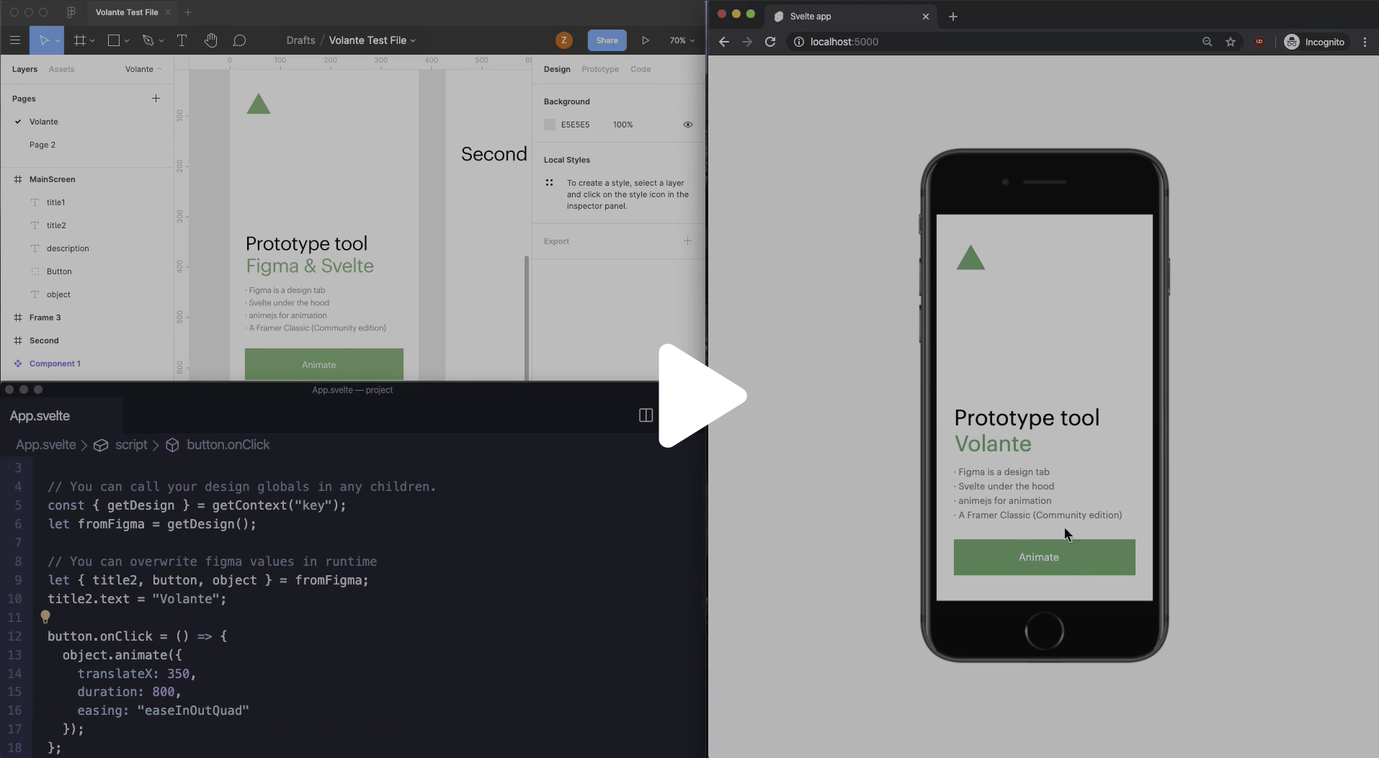
Task: Open the Pen tool dropdown arrow
Action: tap(161, 41)
